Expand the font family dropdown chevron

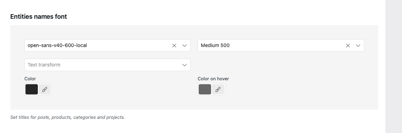(184, 46)
